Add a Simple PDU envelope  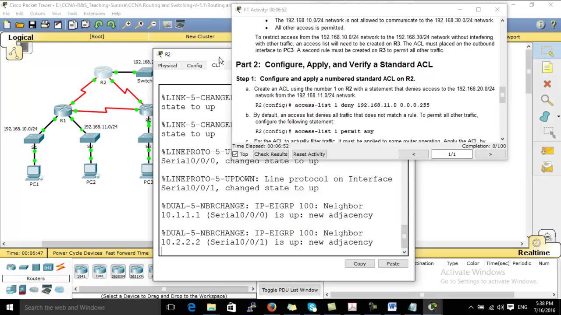(x=547, y=151)
